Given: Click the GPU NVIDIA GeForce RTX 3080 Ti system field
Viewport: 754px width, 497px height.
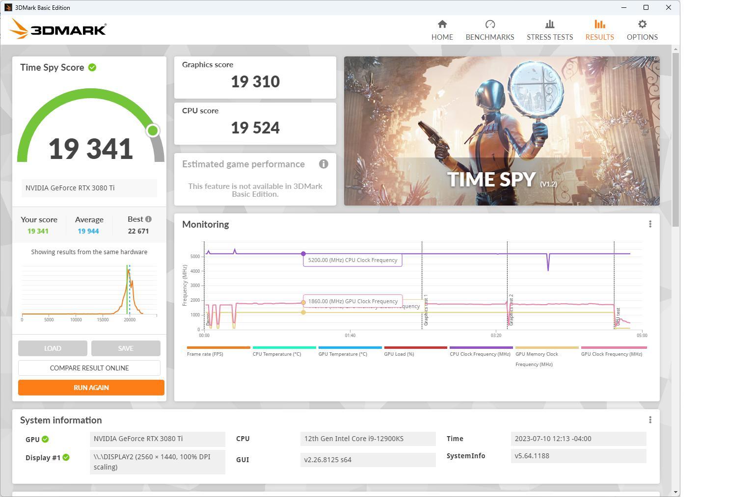Looking at the screenshot, I should click(158, 439).
